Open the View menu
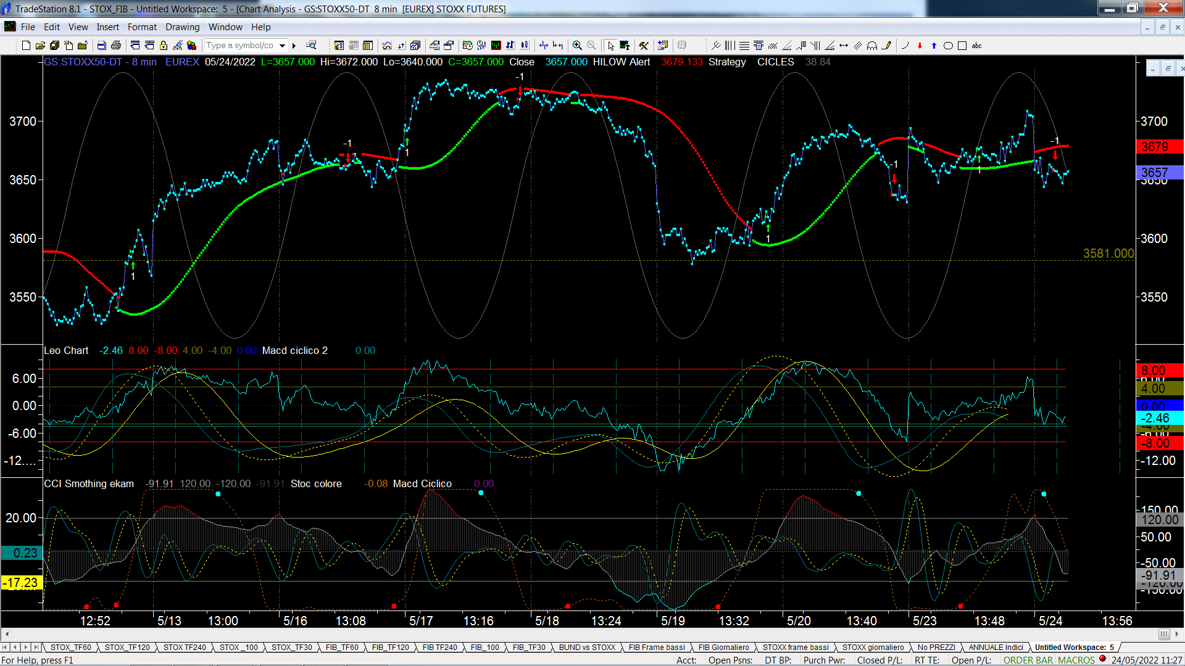1185x666 pixels. pos(78,27)
